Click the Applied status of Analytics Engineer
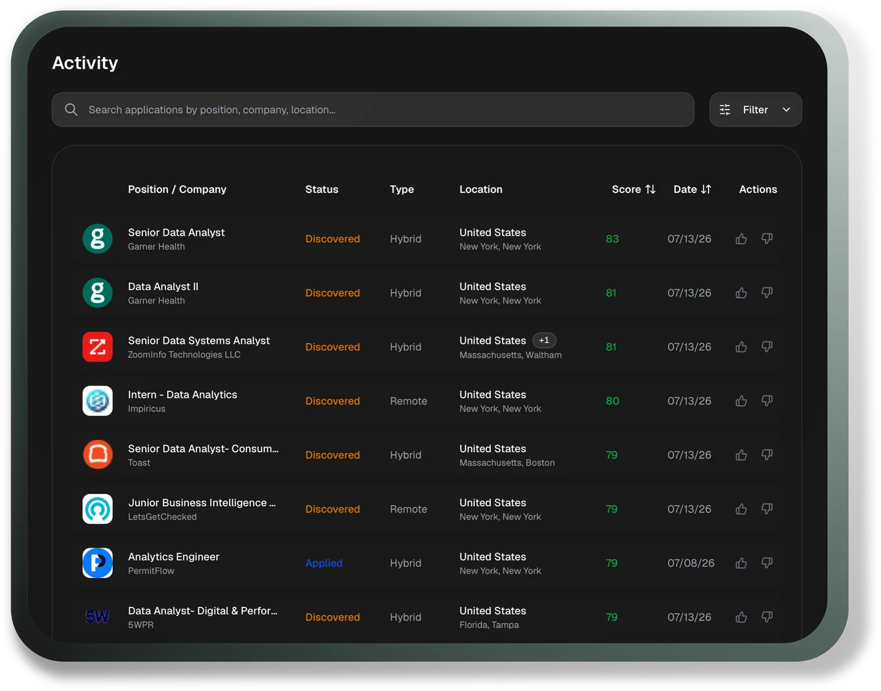 pos(324,563)
